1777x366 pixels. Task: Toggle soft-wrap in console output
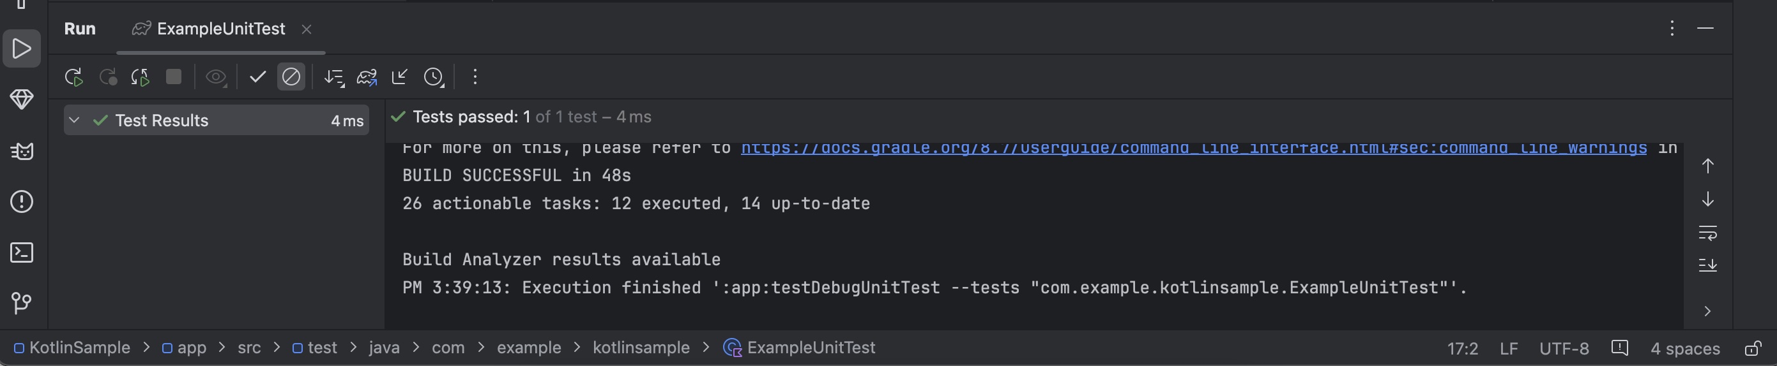pos(1708,233)
